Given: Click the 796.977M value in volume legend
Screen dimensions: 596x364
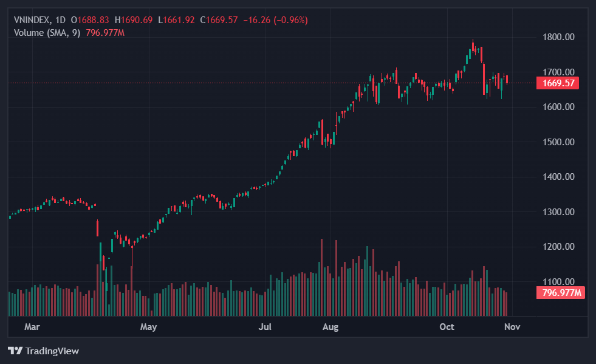Looking at the screenshot, I should pos(104,32).
